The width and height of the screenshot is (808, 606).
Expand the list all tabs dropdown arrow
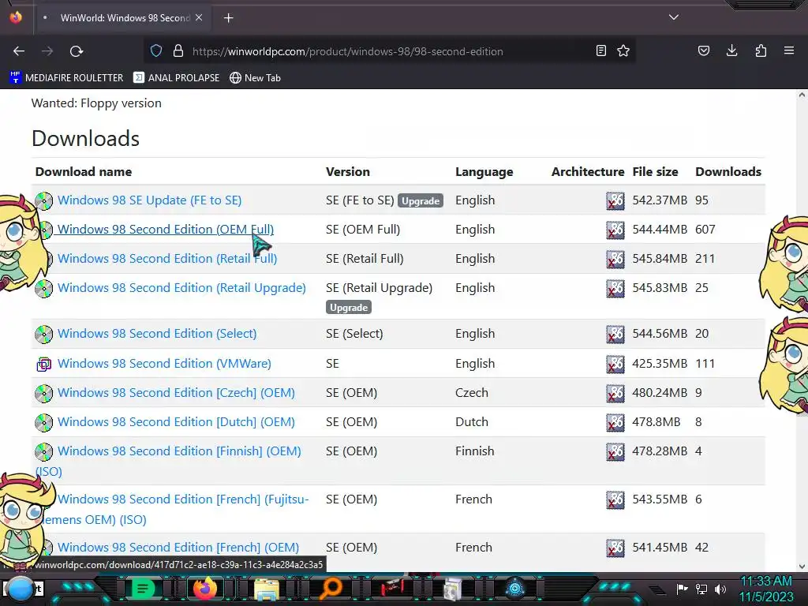(x=674, y=17)
